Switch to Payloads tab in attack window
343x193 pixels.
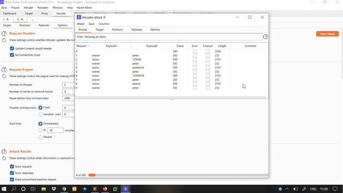(x=137, y=29)
